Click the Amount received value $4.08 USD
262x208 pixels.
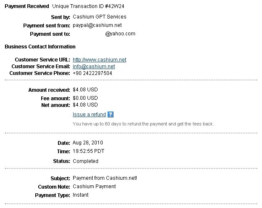click(x=85, y=90)
